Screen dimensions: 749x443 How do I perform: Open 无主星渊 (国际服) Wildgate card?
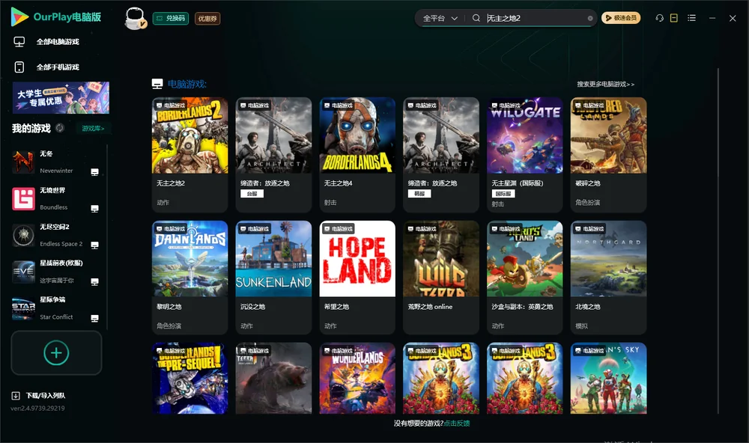[x=524, y=155]
